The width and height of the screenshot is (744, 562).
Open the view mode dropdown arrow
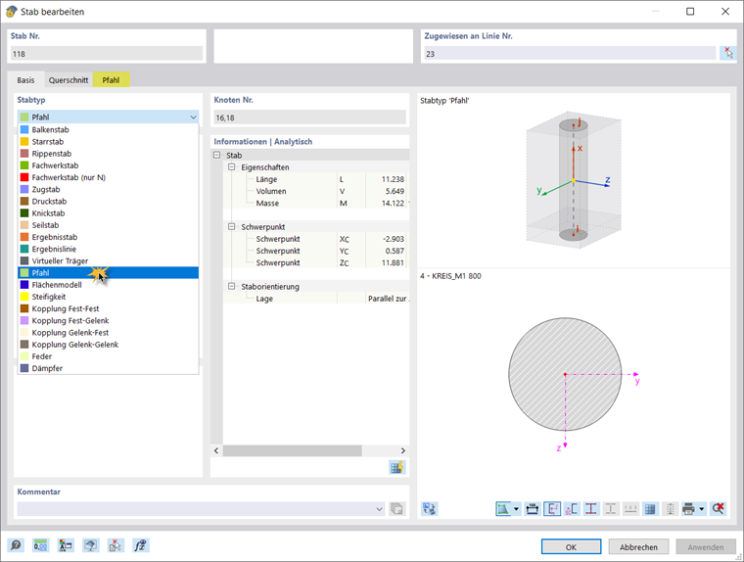516,509
